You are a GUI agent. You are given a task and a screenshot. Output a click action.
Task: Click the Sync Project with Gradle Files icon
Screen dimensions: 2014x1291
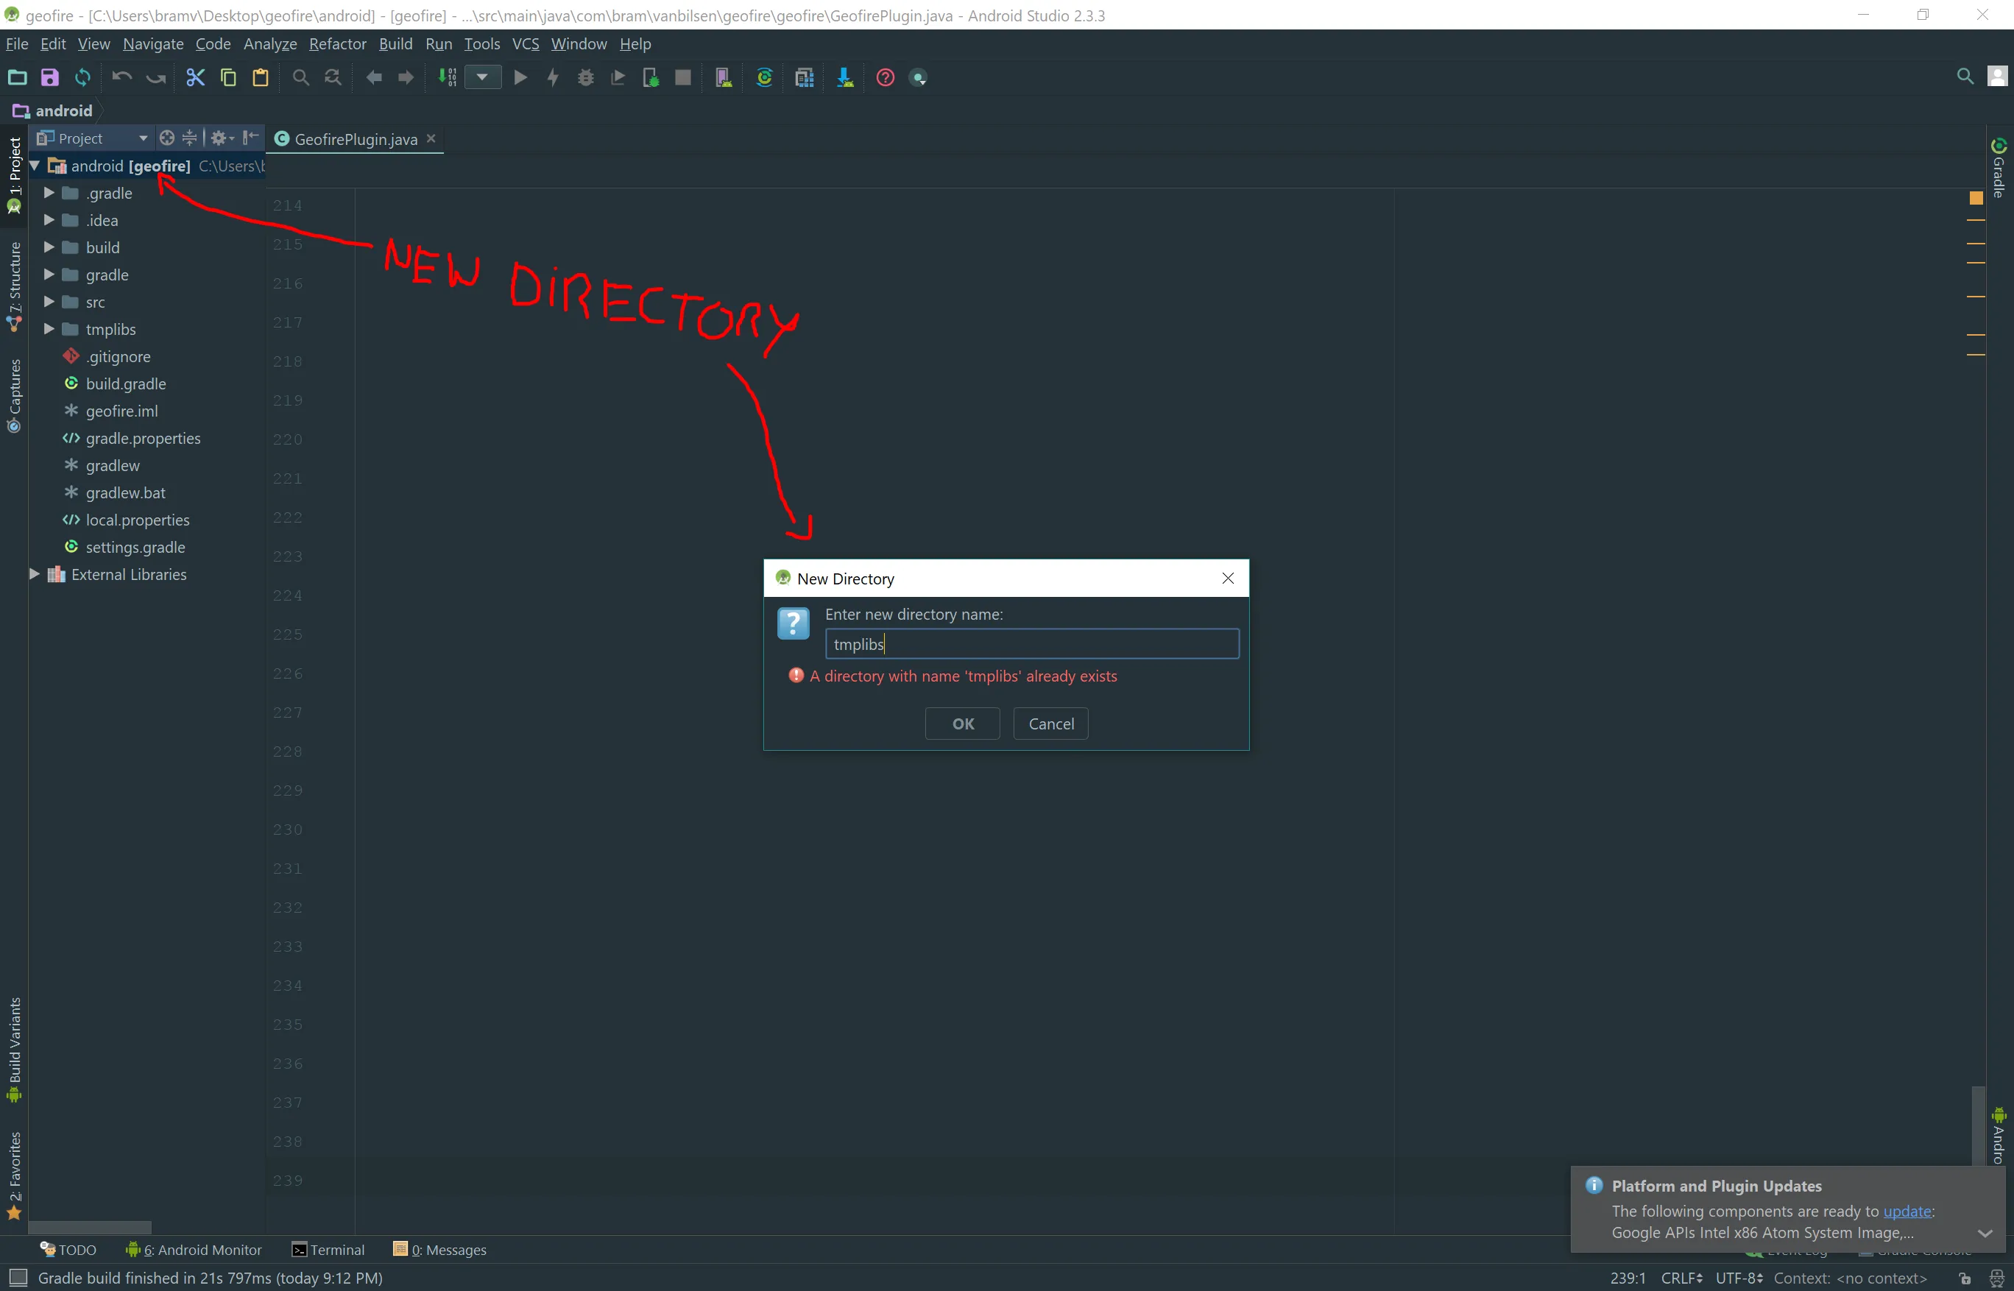[764, 78]
